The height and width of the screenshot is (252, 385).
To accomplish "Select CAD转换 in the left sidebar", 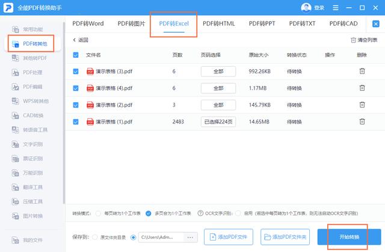I will click(32, 115).
